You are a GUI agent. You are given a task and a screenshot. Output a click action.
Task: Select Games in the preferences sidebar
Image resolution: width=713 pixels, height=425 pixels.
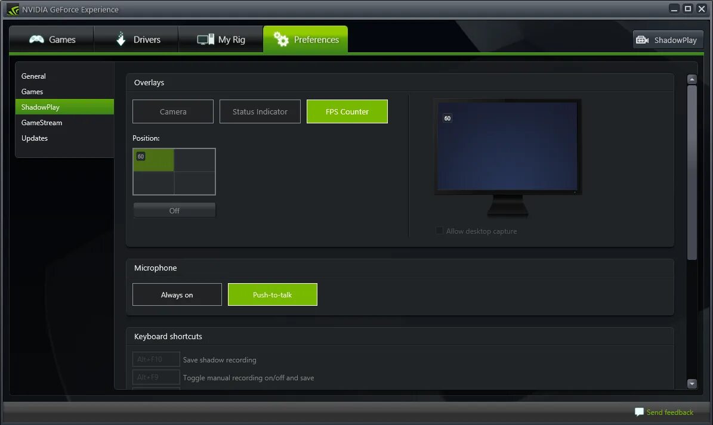pos(64,92)
